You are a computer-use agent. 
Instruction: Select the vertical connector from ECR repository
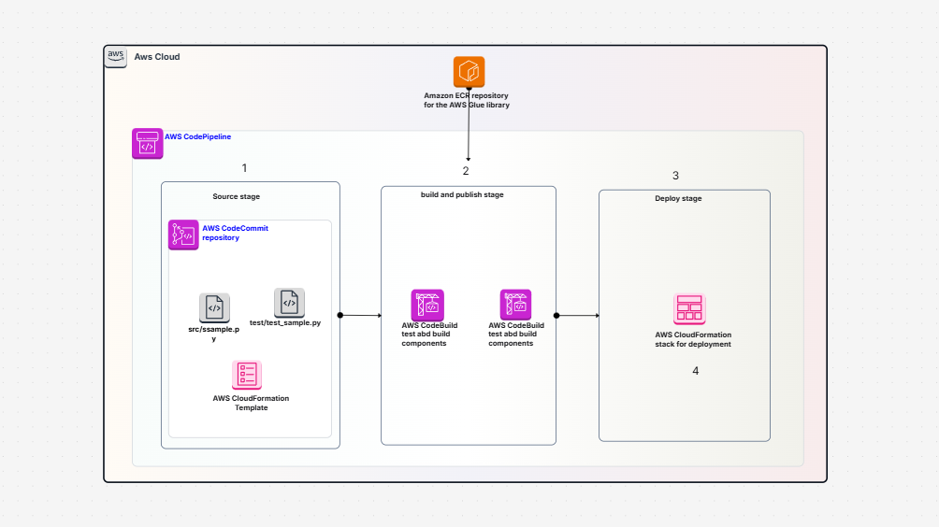[469, 124]
